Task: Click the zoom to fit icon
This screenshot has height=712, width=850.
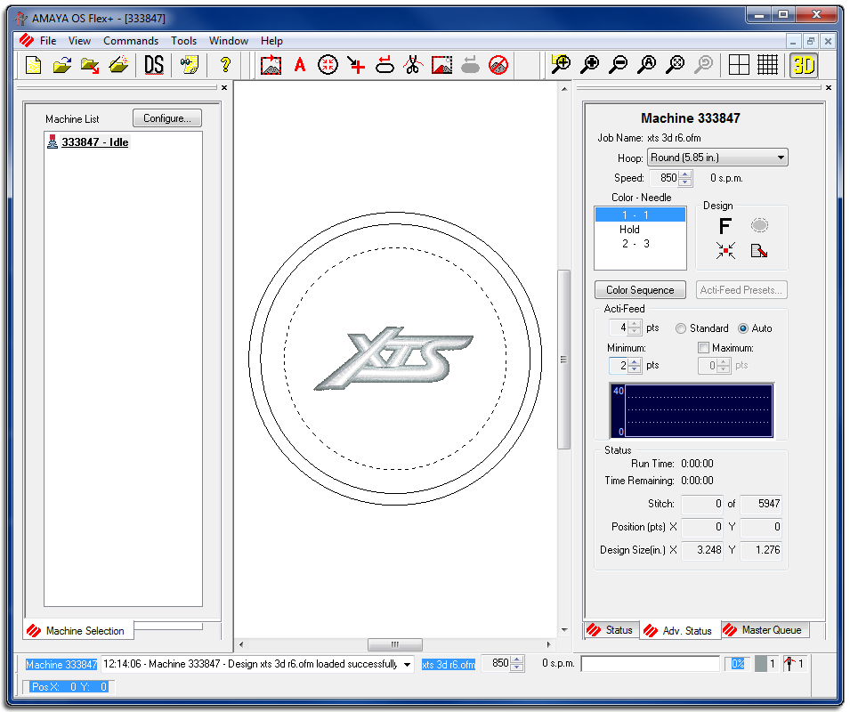Action: click(676, 65)
